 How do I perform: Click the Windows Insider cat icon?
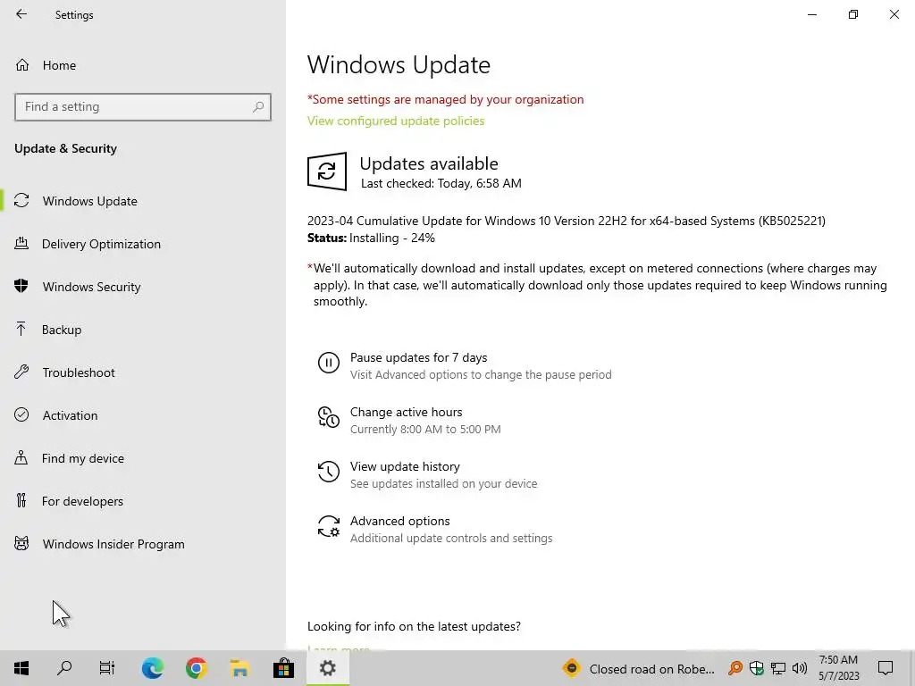21,544
